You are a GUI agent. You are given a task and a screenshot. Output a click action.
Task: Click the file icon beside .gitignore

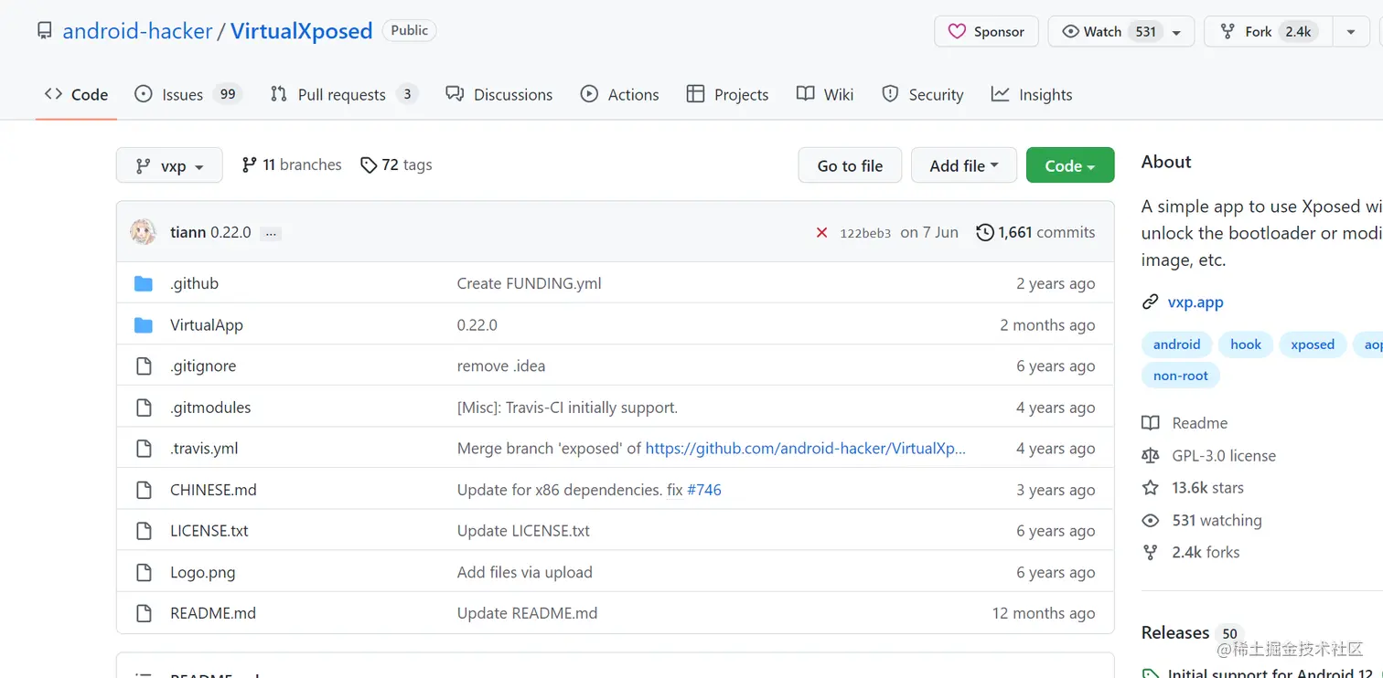point(144,365)
